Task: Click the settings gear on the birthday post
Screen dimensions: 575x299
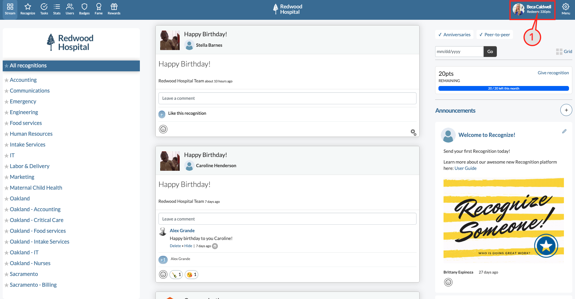Action: point(413,132)
